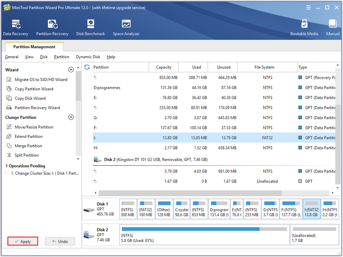343x257 pixels.
Task: Collapse the Change Partition section
Action: pos(71,117)
